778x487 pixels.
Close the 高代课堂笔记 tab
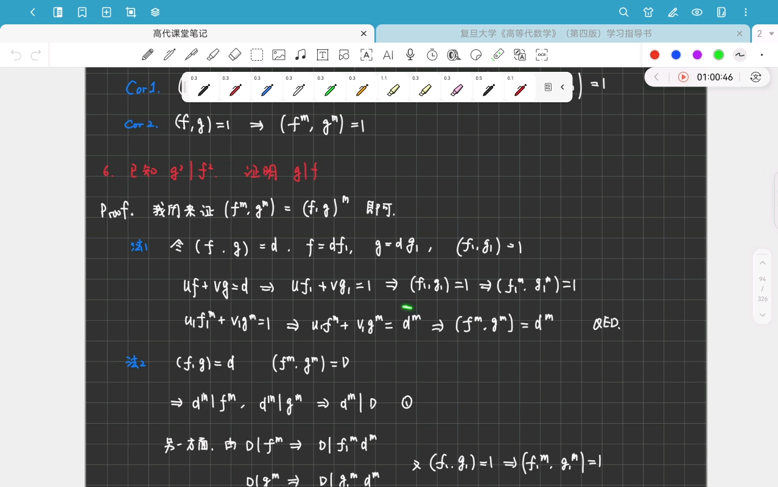point(363,34)
